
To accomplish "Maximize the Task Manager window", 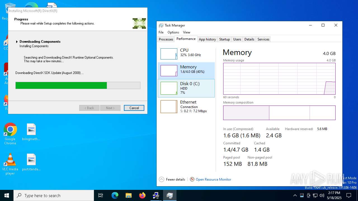I will point(323,25).
